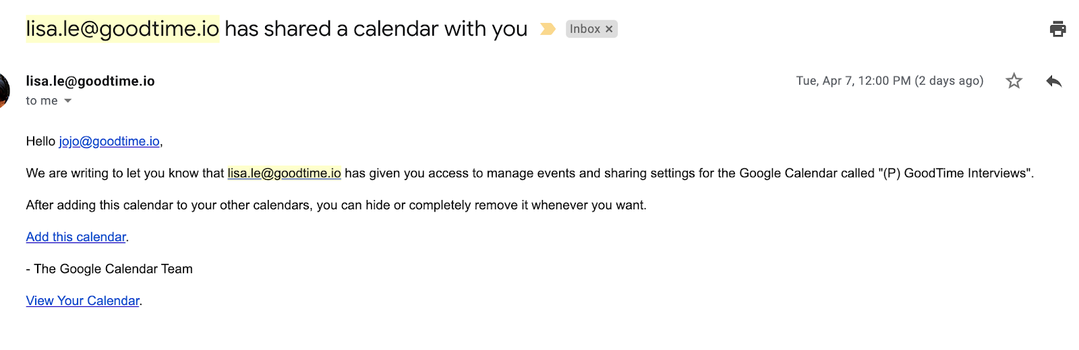Click the "The Google Calendar Team" signature line
Screen dimensions: 1079x350
[113, 269]
